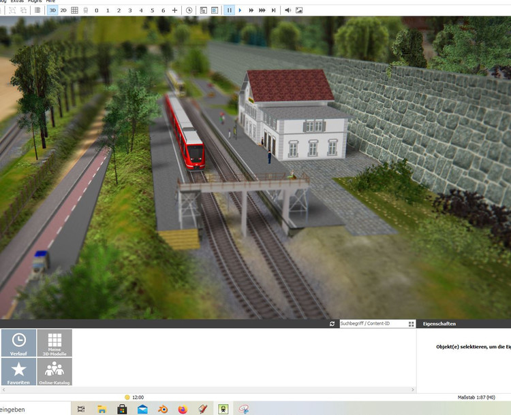Open Task View on the taskbar
This screenshot has height=415, width=511.
[x=81, y=409]
